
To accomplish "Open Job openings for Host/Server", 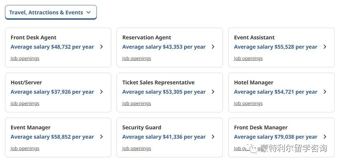I will tap(25, 104).
